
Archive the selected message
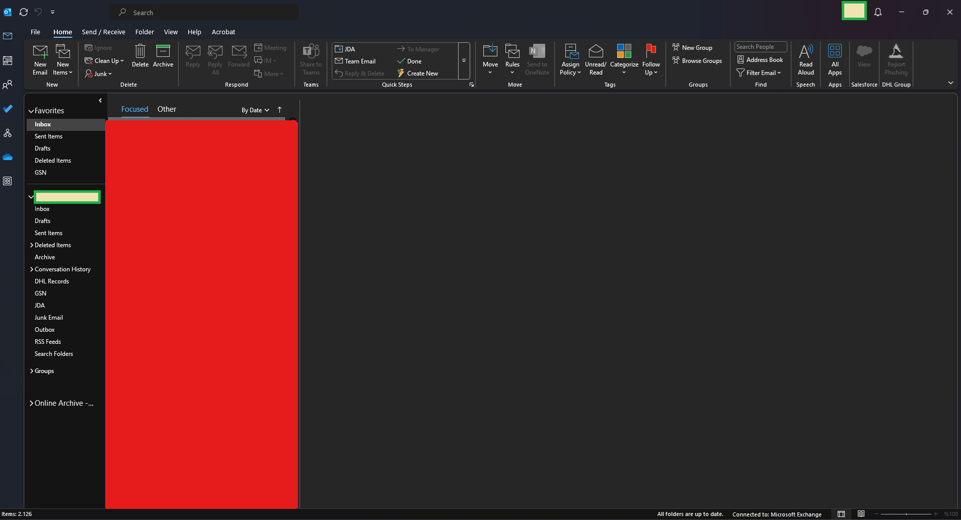coord(163,56)
